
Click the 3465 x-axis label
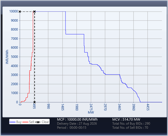tap(119, 107)
